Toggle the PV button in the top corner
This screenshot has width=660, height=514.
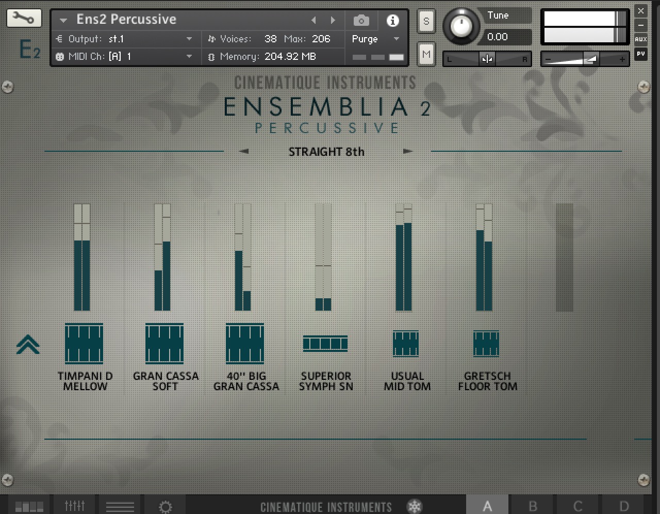point(641,54)
